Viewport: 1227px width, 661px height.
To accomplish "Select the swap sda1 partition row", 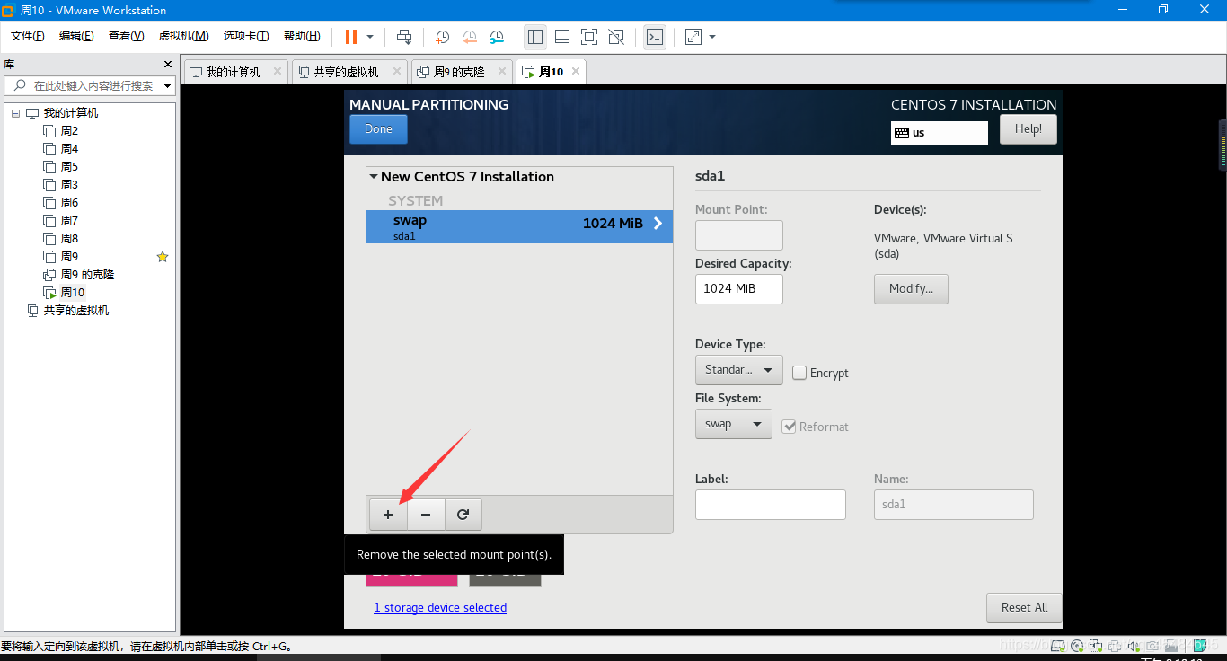I will 519,226.
